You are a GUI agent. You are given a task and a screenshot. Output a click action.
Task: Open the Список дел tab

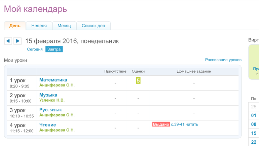pyautogui.click(x=93, y=26)
